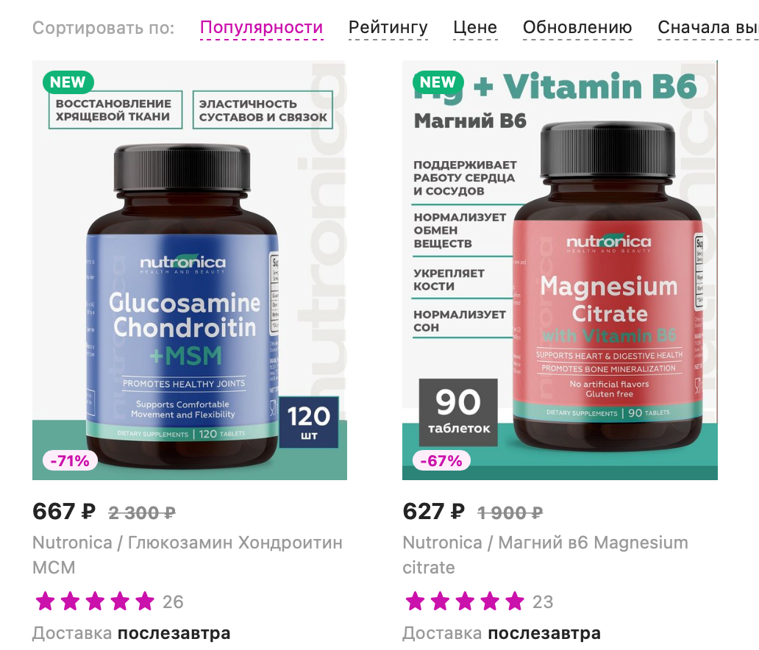Open Nutronica Магний в6 Magnesium citrate link
Image resolution: width=759 pixels, height=650 pixels.
[545, 554]
